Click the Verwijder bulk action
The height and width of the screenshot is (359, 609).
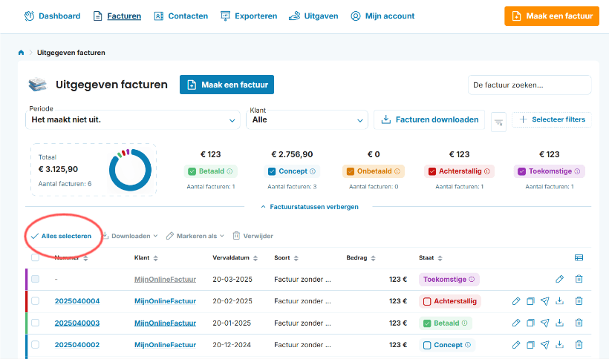click(x=253, y=236)
